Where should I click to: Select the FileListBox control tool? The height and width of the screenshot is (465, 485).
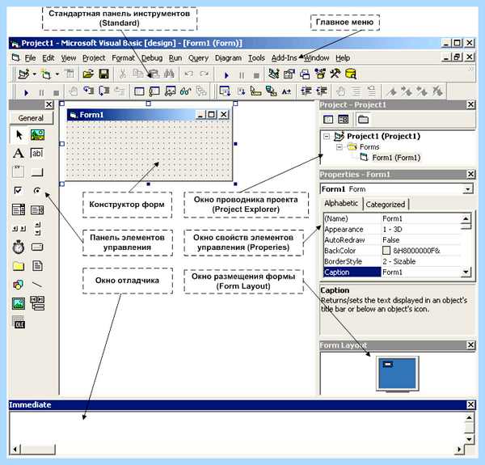[37, 266]
